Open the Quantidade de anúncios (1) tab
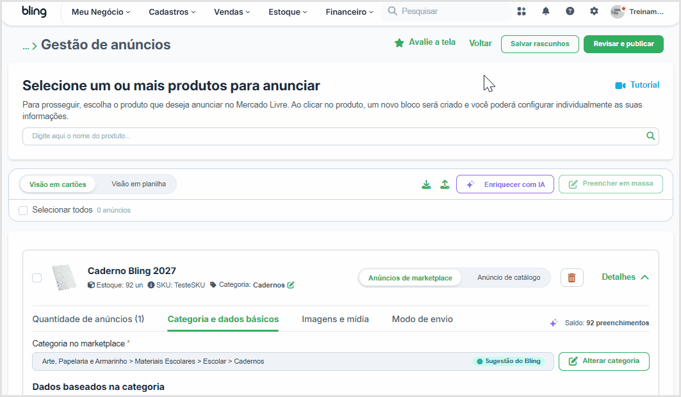Viewport: 681px width, 397px height. [x=88, y=319]
